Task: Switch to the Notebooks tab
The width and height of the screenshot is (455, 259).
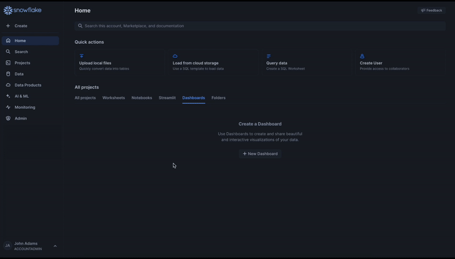Action: tap(142, 98)
